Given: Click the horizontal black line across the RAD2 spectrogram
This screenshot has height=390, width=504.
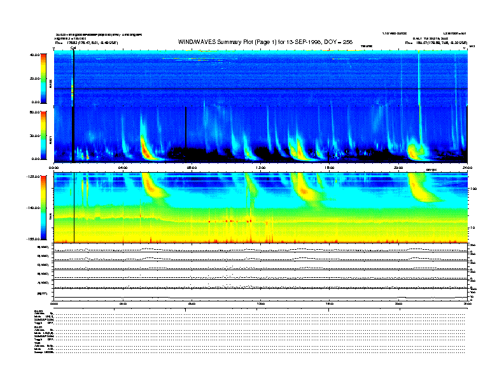Looking at the screenshot, I should click(261, 89).
